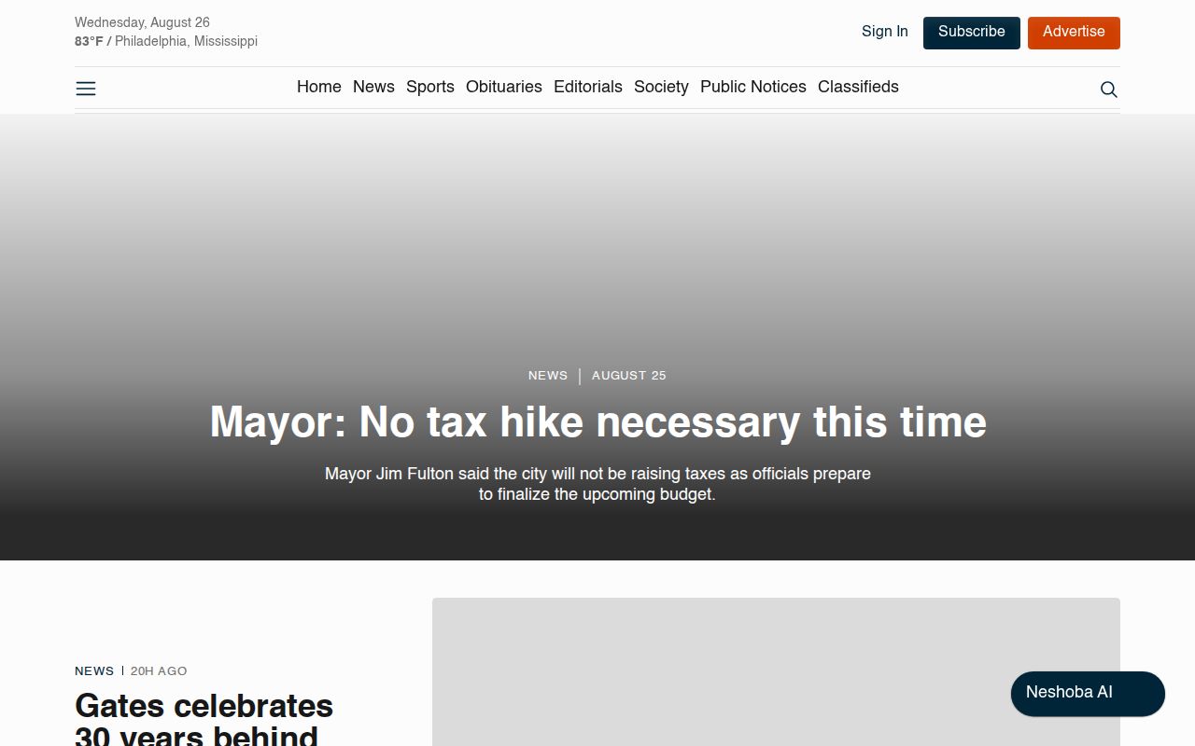This screenshot has height=746, width=1195.
Task: Open the gray article image for Gates story
Action: (776, 671)
